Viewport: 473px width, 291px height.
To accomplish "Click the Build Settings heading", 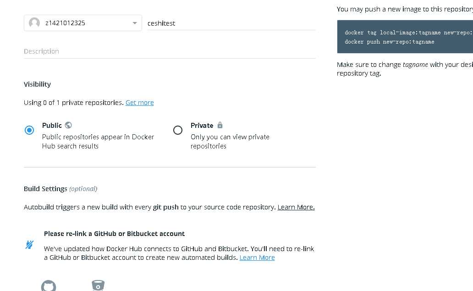I will [x=45, y=189].
